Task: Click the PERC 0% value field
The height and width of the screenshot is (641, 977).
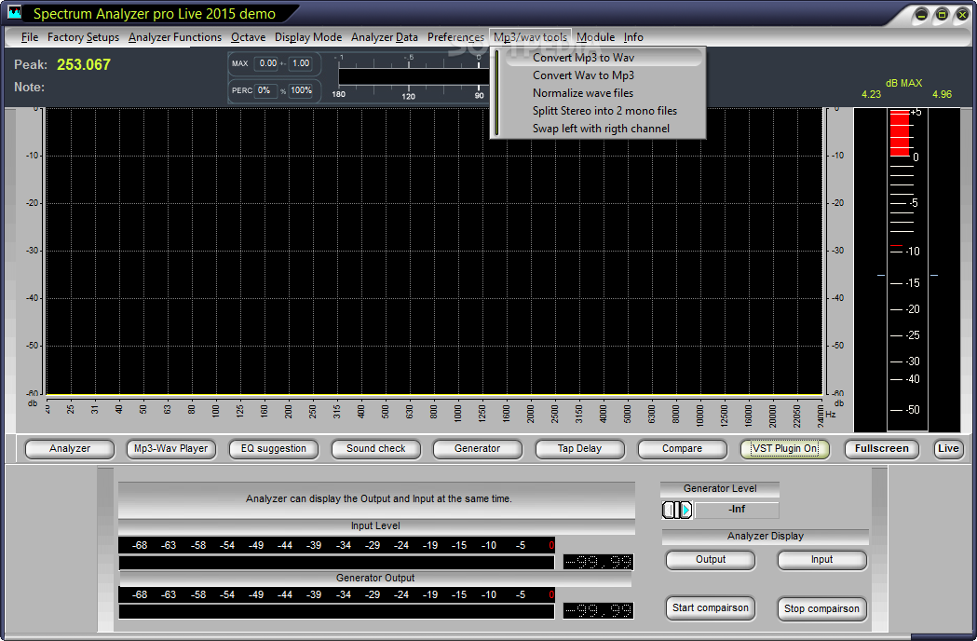Action: [x=265, y=90]
